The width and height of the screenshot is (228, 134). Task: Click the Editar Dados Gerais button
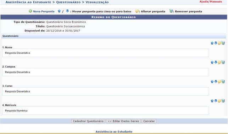tap(123, 121)
